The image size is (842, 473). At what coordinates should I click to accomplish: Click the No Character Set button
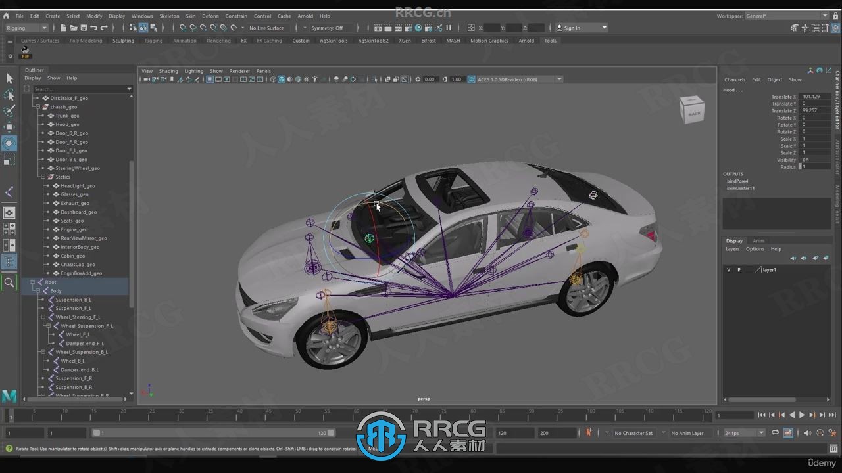634,433
